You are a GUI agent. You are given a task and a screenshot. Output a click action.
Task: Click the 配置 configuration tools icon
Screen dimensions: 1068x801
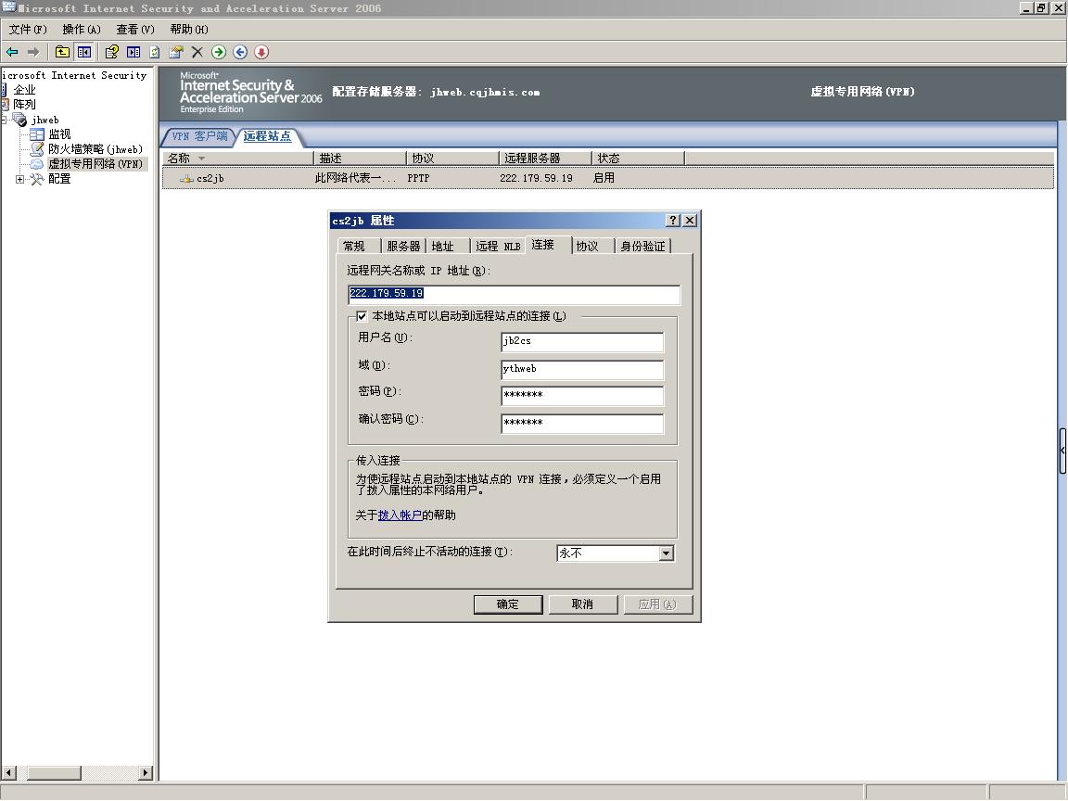click(x=37, y=179)
